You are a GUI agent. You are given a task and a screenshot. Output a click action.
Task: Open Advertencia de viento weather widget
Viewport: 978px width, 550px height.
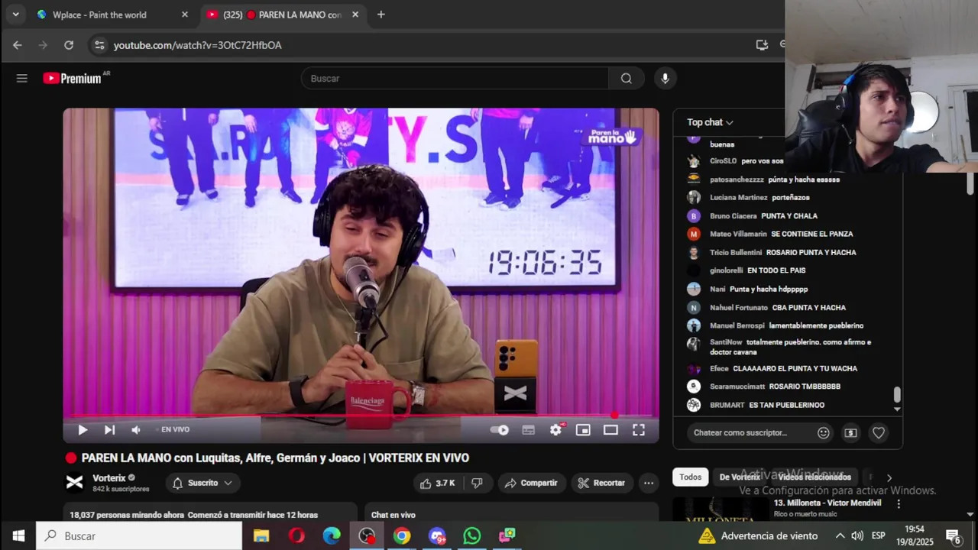(x=757, y=536)
